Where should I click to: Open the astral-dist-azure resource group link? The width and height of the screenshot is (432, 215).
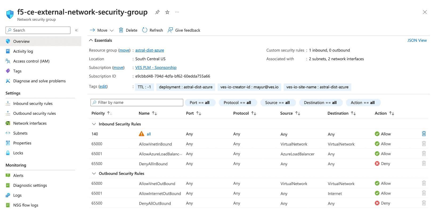point(149,50)
